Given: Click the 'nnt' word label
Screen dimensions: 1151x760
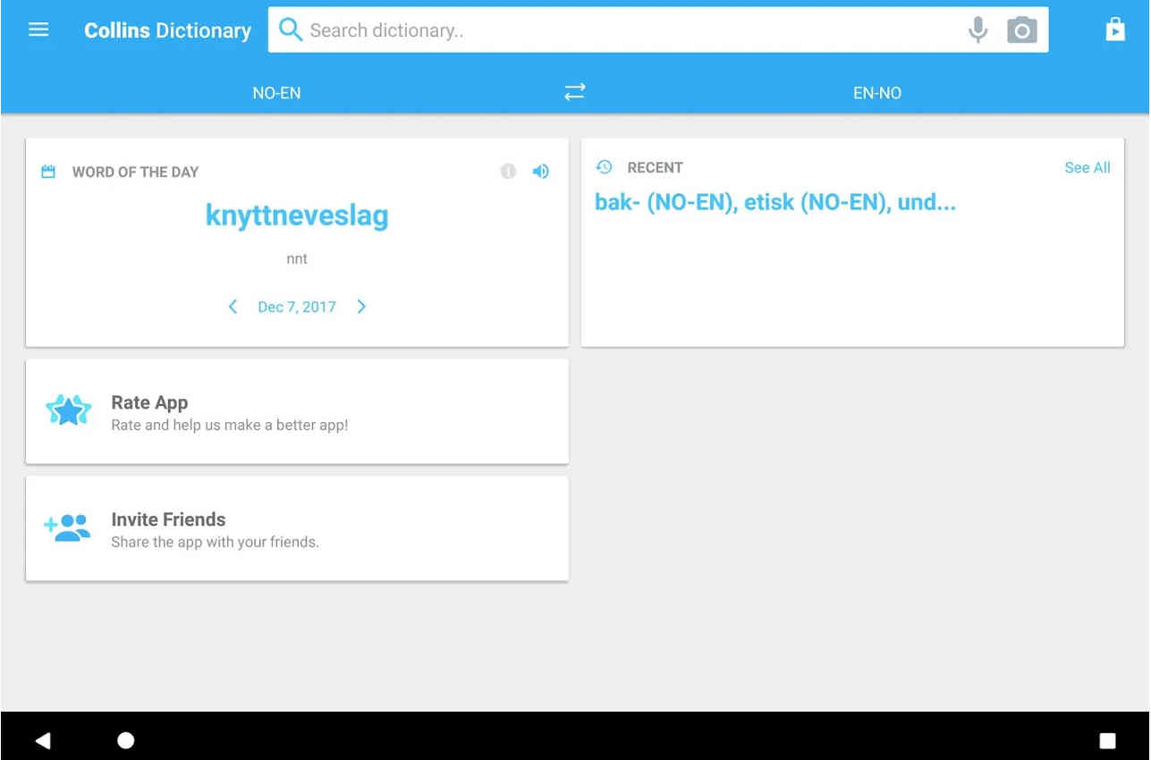Looking at the screenshot, I should click(x=297, y=258).
